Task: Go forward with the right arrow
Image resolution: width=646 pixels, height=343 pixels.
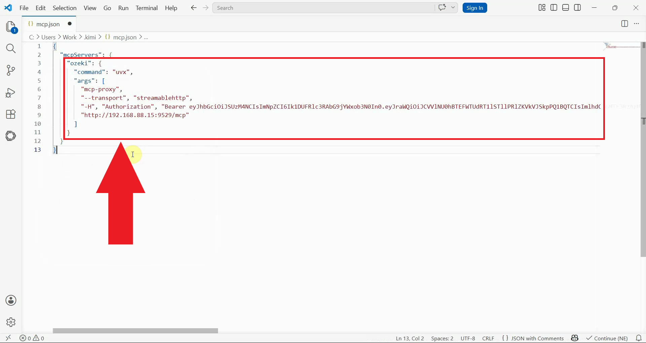Action: tap(206, 8)
